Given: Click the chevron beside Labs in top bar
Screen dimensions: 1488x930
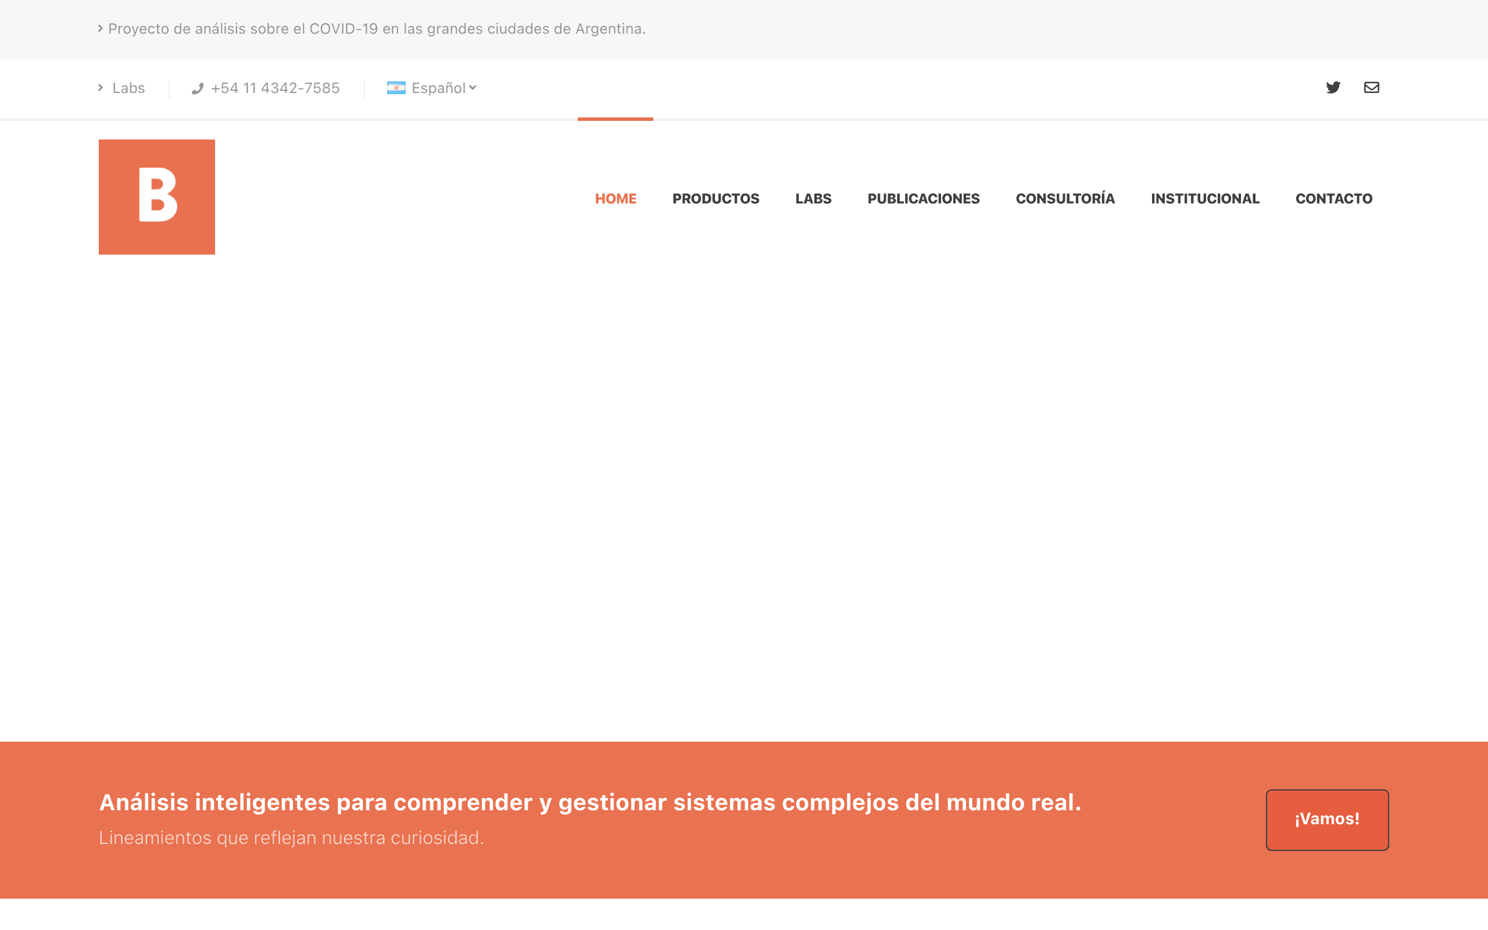Looking at the screenshot, I should pos(101,88).
